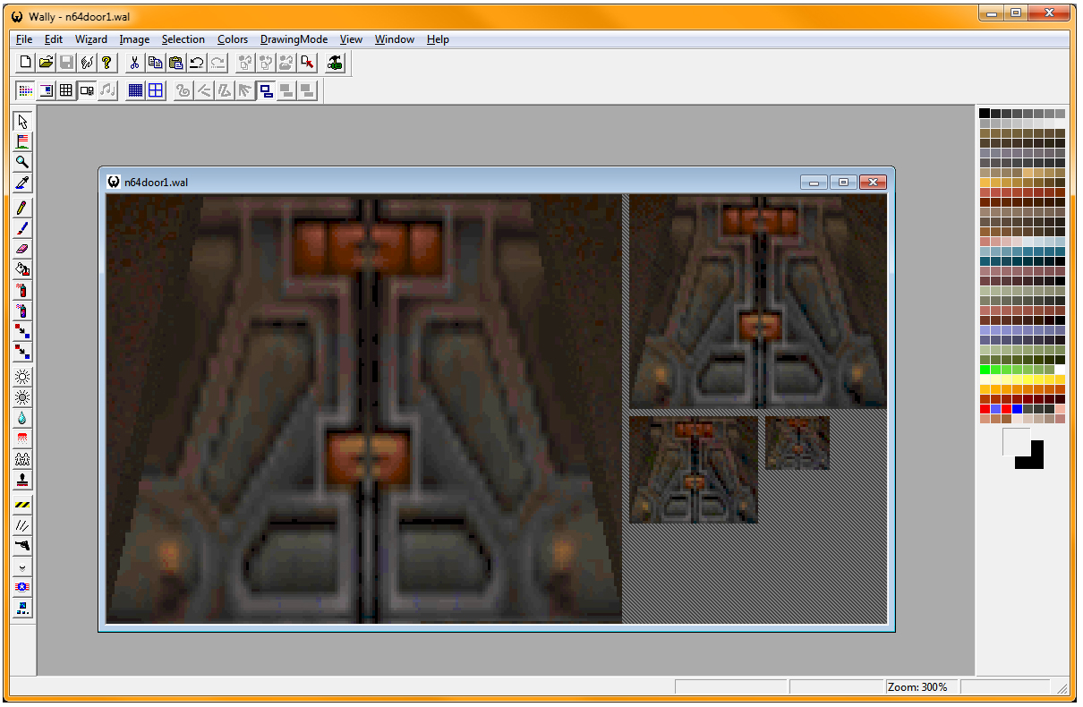Image resolution: width=1083 pixels, height=707 pixels.
Task: Restore the n64door1.wal child window
Action: pos(842,183)
